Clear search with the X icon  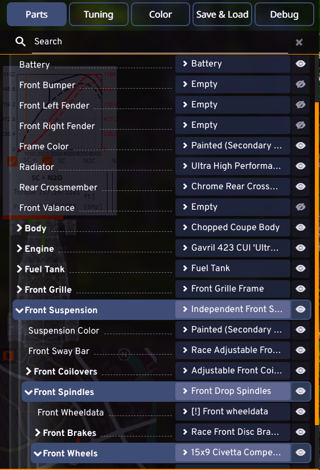299,42
